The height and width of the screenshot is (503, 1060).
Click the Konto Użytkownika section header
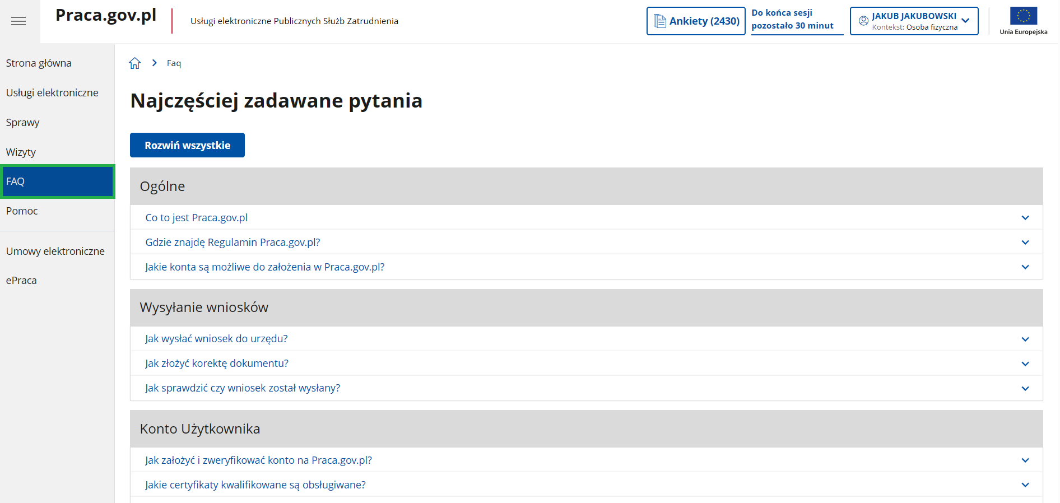pos(586,429)
